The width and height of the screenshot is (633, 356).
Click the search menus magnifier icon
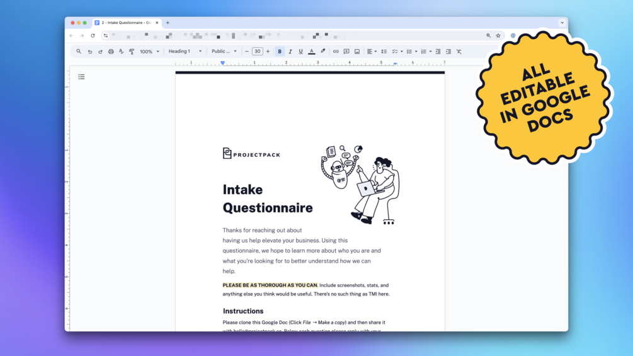(79, 51)
